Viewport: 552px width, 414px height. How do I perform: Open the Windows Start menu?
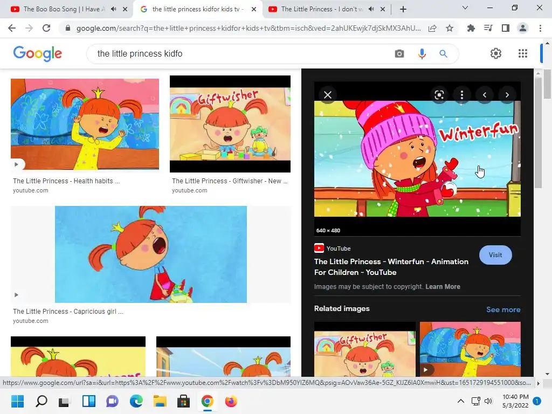coord(17,401)
